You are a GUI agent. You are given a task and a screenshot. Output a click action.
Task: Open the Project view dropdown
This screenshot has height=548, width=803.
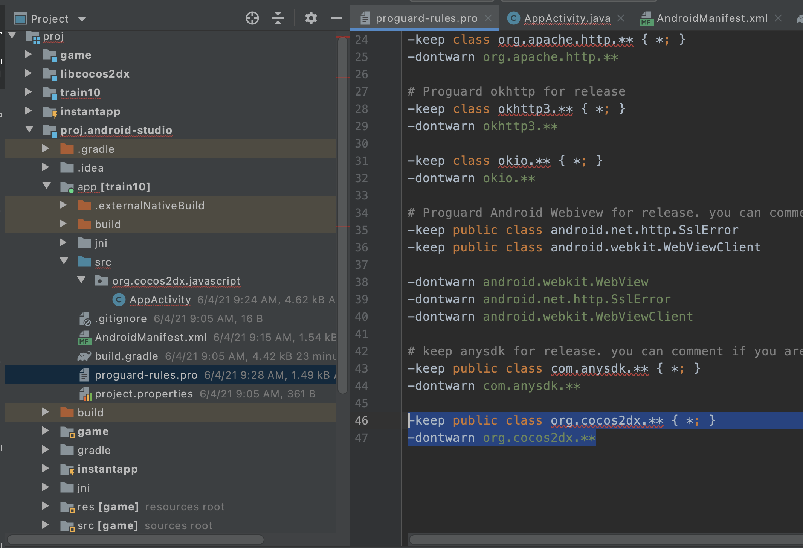(82, 19)
